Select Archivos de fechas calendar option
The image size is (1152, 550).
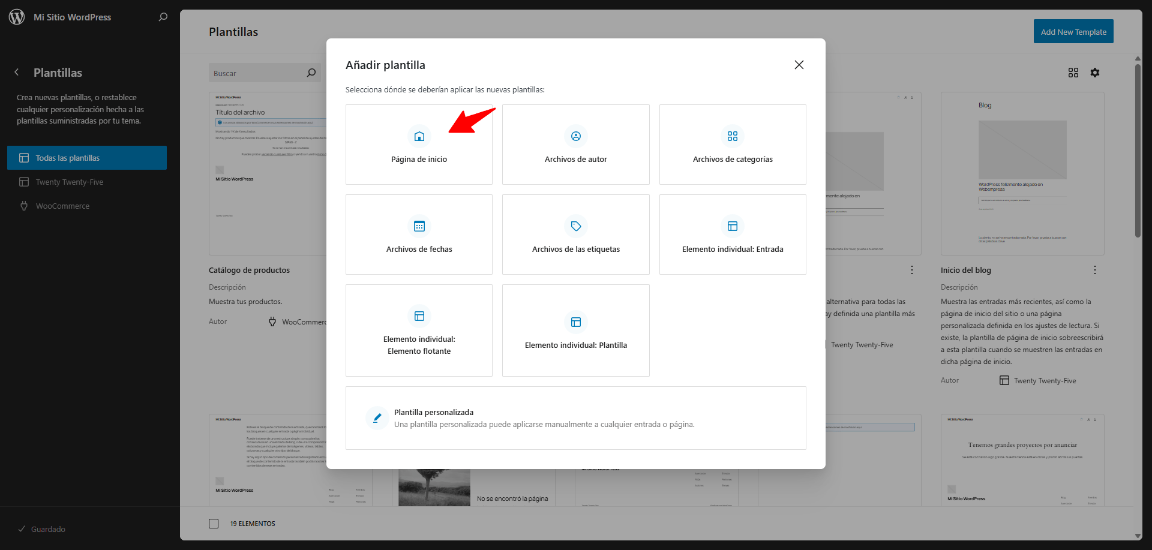pyautogui.click(x=419, y=235)
